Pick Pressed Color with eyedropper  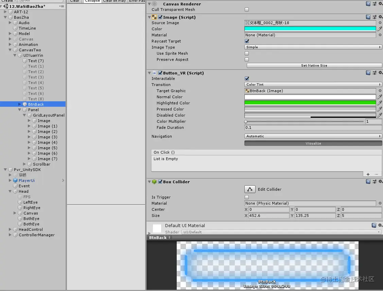380,109
